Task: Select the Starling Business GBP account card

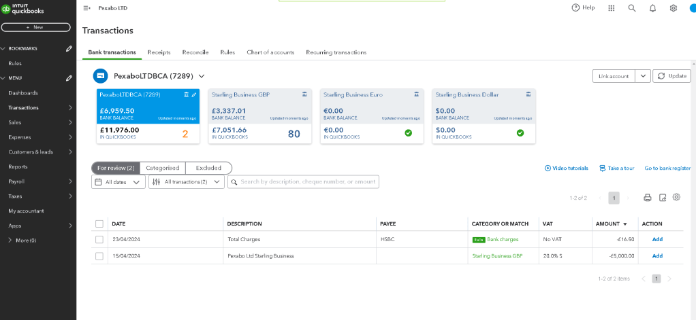Action: click(259, 116)
